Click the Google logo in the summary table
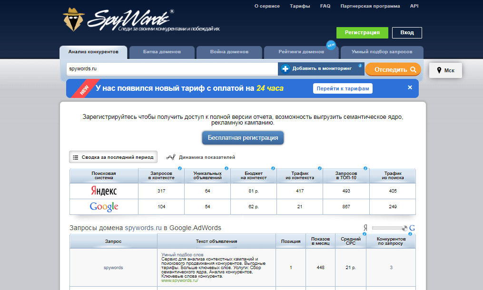This screenshot has width=483, height=290. coord(104,207)
